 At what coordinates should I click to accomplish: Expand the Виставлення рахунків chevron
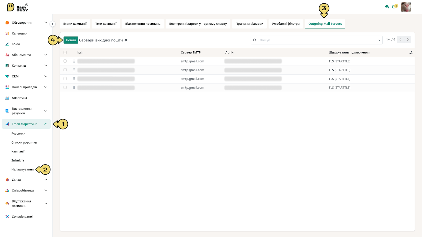point(46,111)
